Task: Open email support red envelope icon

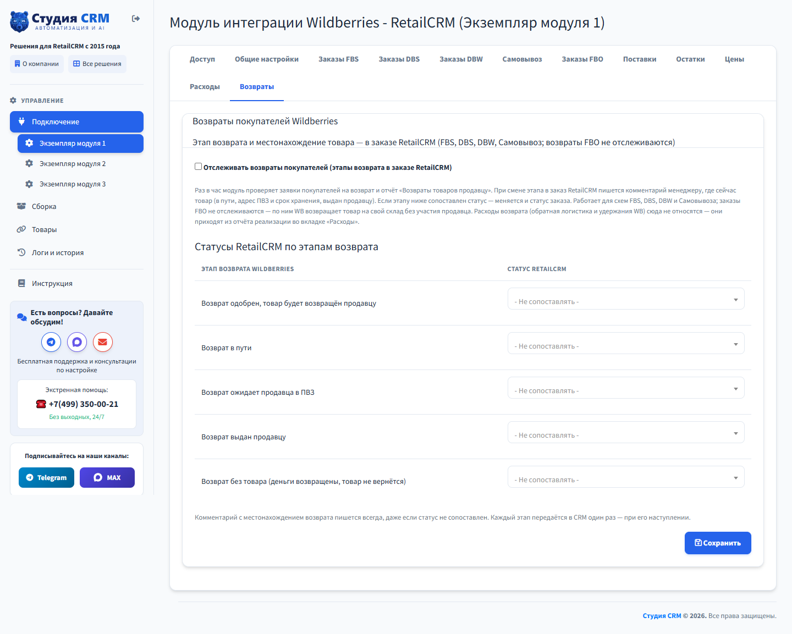Action: pyautogui.click(x=103, y=342)
